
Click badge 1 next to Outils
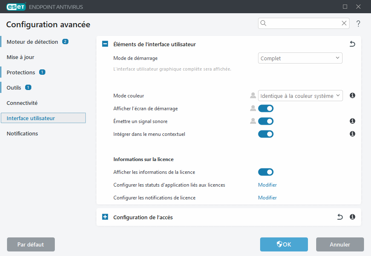[x=28, y=88]
